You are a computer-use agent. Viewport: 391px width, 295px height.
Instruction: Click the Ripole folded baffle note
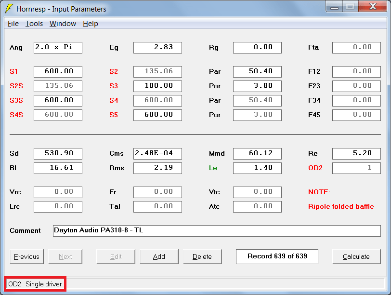(x=341, y=207)
